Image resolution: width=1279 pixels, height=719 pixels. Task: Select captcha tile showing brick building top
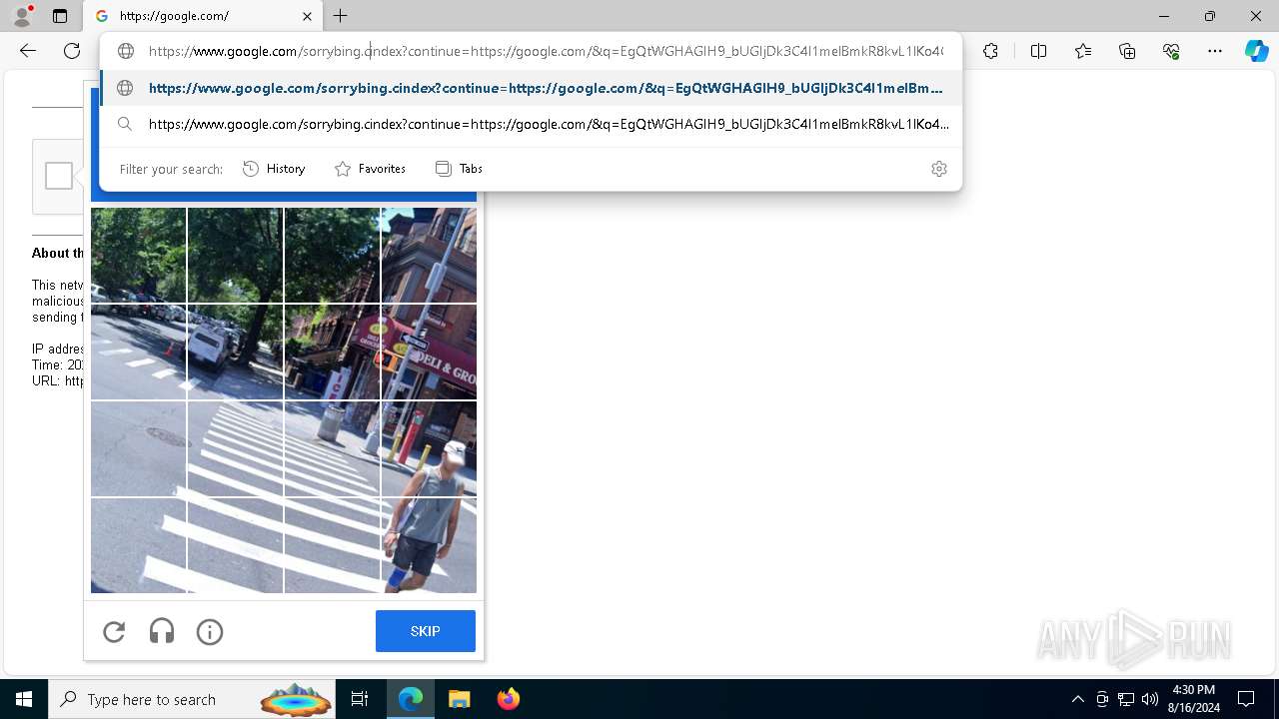coord(429,255)
